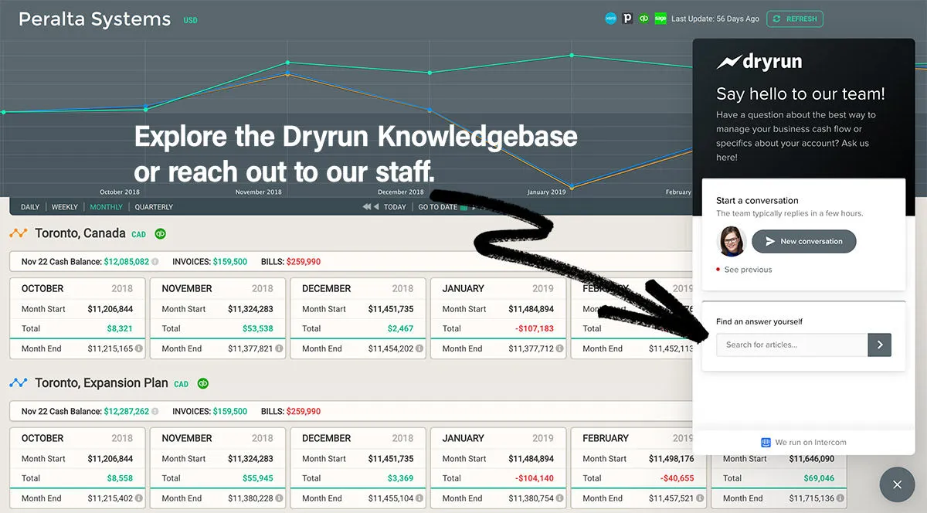Click Expansion Plan February total -$40,655
This screenshot has height=513, width=927.
click(x=677, y=478)
